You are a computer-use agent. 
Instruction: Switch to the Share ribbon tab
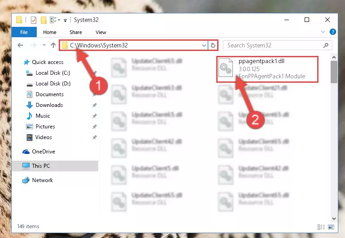76,32
